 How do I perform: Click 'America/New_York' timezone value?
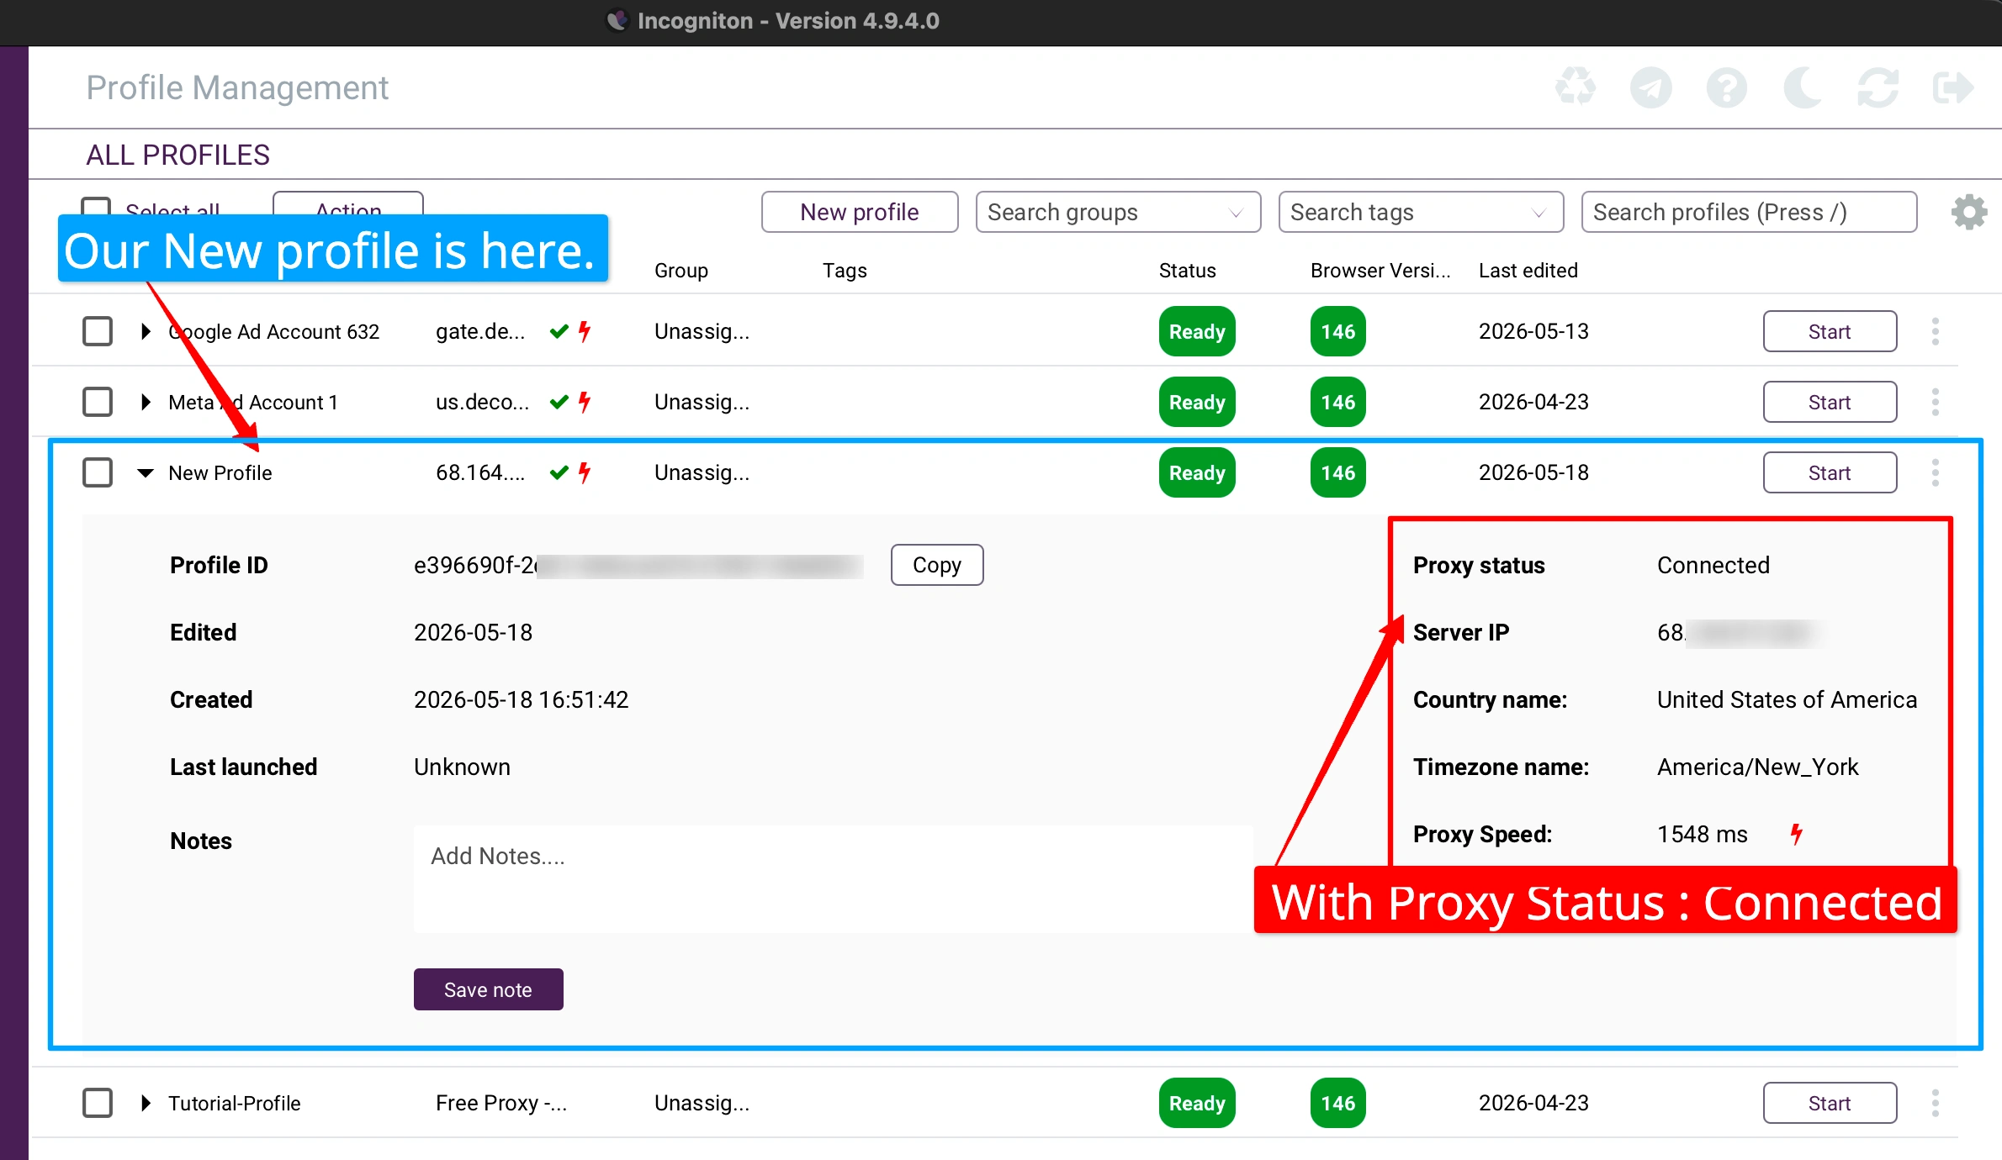click(x=1757, y=767)
